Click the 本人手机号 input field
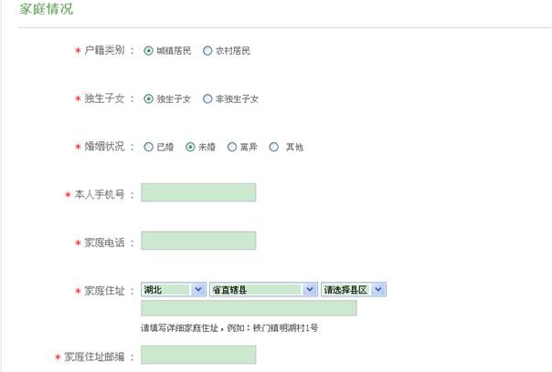Image resolution: width=552 pixels, height=372 pixels. [x=198, y=192]
